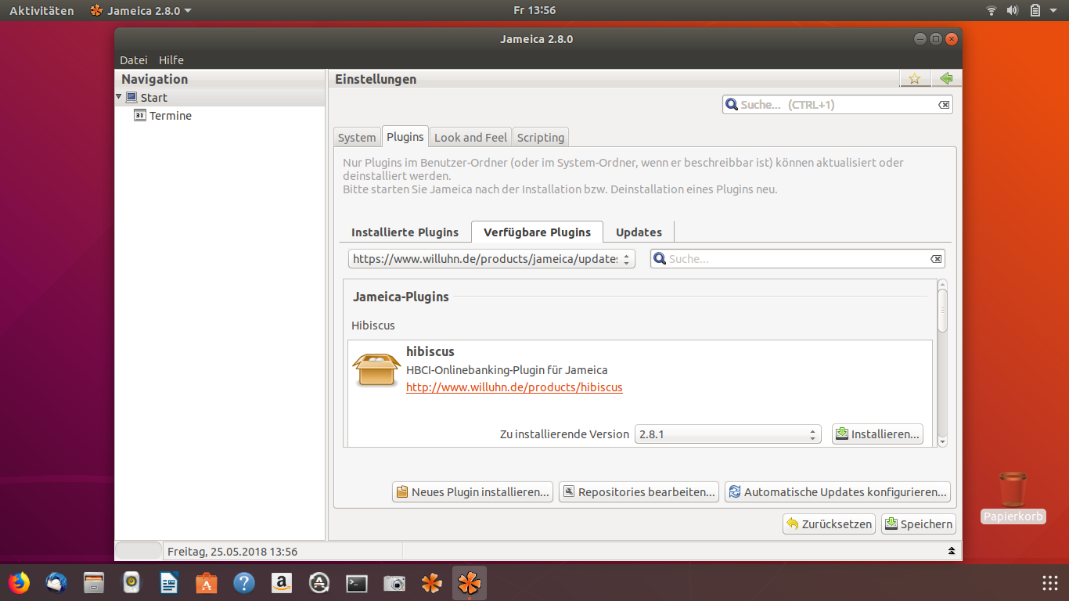The width and height of the screenshot is (1069, 601).
Task: Collapse the Start tree node triangle
Action: click(119, 97)
